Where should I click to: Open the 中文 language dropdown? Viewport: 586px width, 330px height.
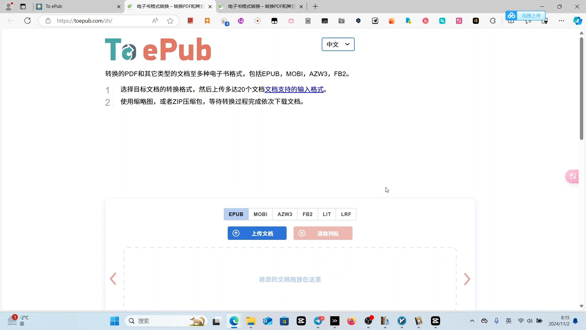tap(338, 44)
